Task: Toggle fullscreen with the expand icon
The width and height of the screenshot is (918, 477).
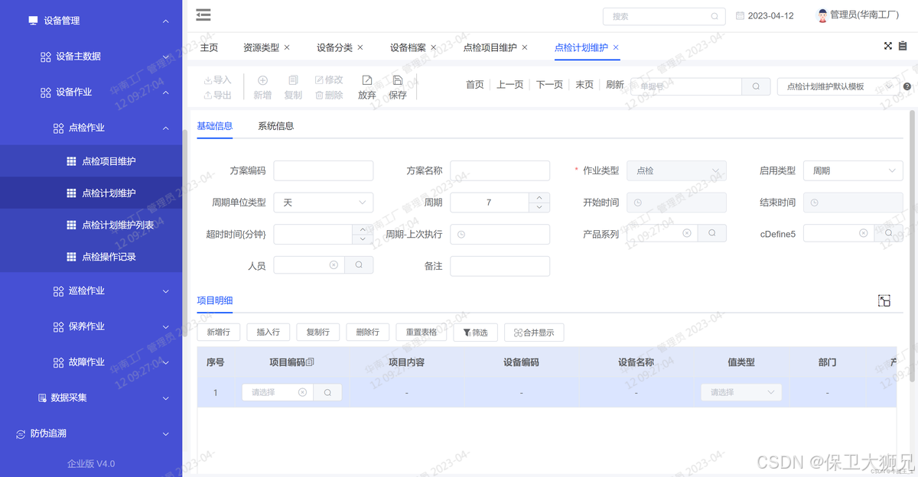Action: pos(888,46)
